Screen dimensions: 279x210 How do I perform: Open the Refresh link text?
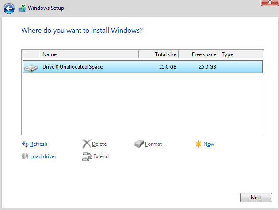coord(38,144)
